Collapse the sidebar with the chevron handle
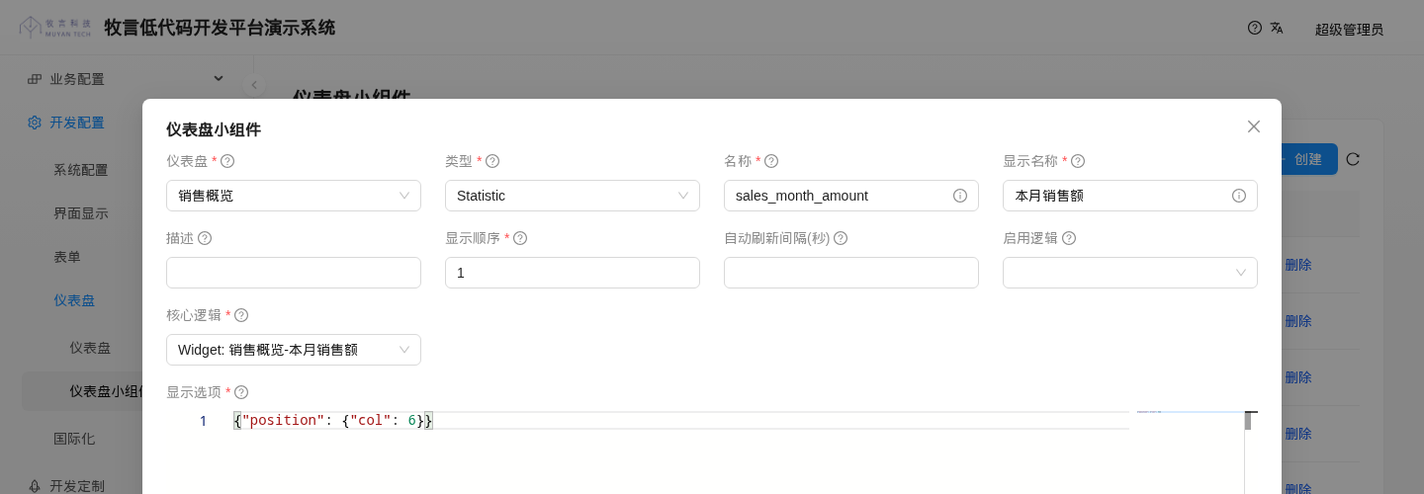The height and width of the screenshot is (494, 1424). pyautogui.click(x=254, y=85)
